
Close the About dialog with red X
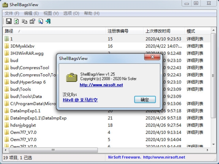(152, 57)
